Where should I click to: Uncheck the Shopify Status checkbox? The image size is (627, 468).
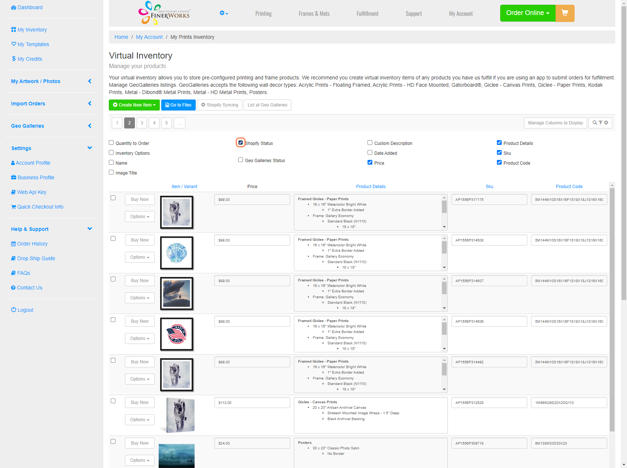click(x=240, y=143)
